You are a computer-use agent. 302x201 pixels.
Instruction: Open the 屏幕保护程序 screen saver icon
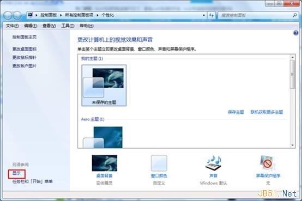(268, 163)
